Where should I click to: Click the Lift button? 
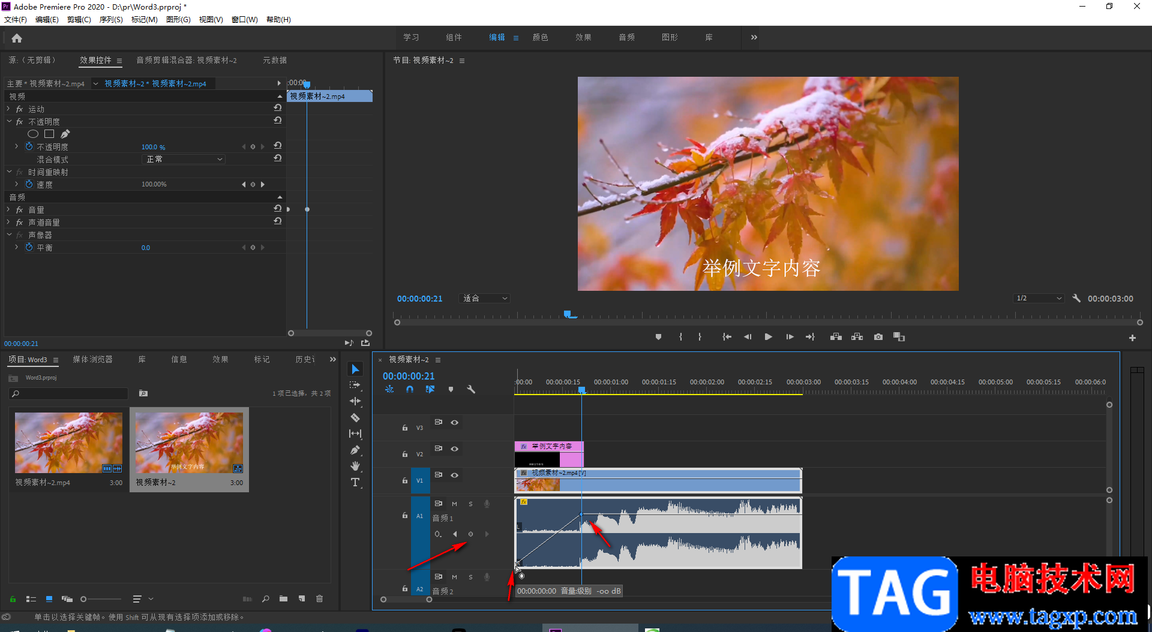[x=836, y=337]
